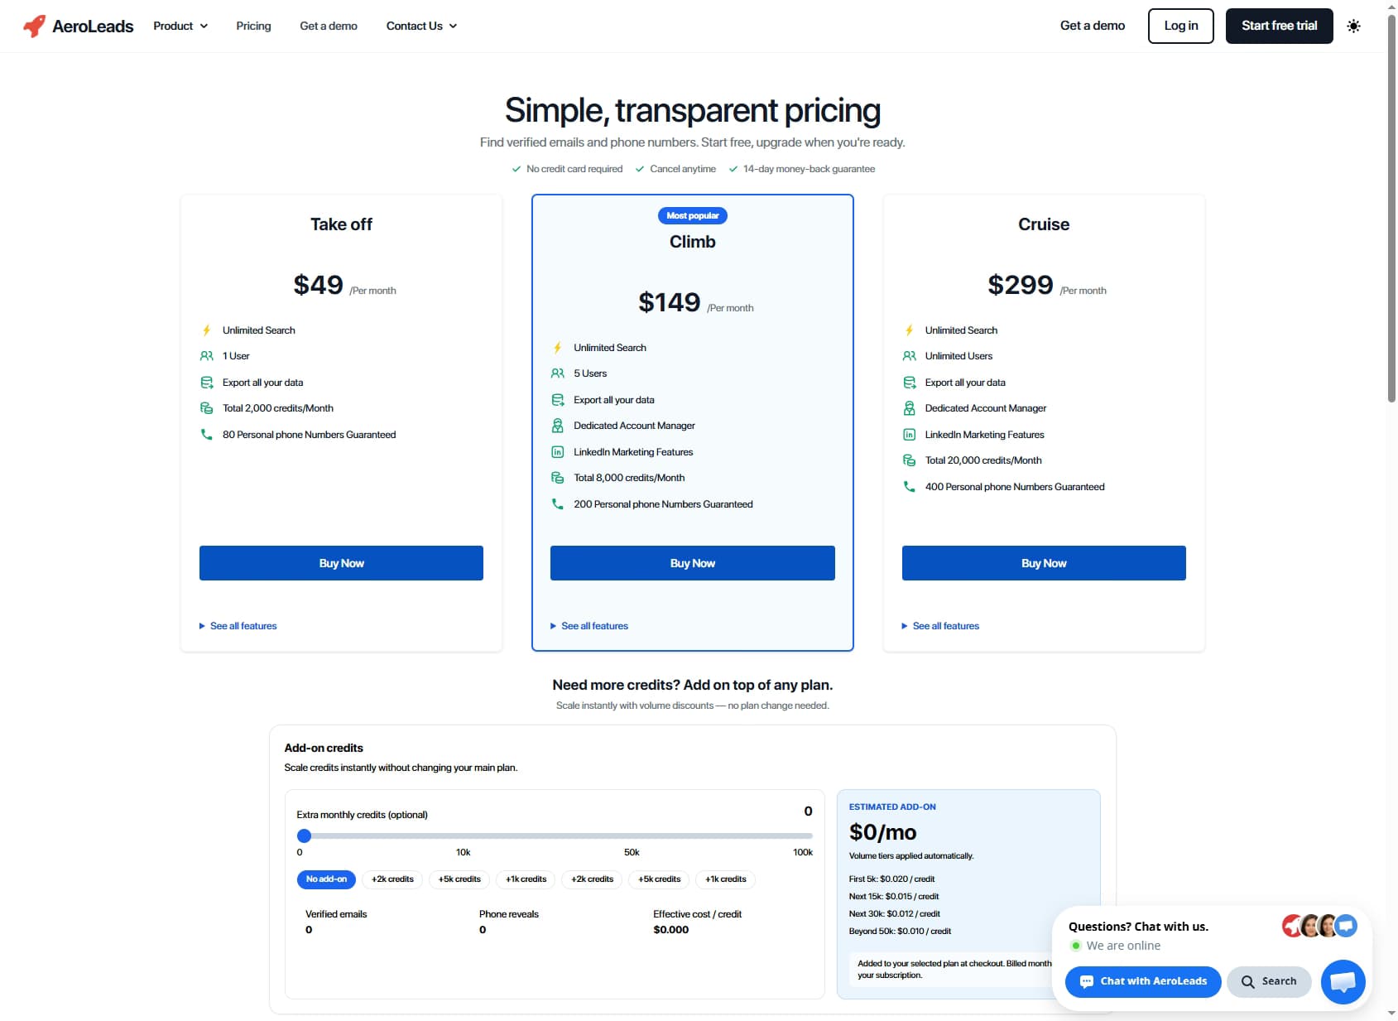Click Climb plan's Dedicated Account Manager icon
The width and height of the screenshot is (1398, 1021).
pos(558,426)
